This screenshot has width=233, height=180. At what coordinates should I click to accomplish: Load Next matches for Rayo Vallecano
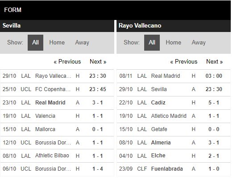214,62
